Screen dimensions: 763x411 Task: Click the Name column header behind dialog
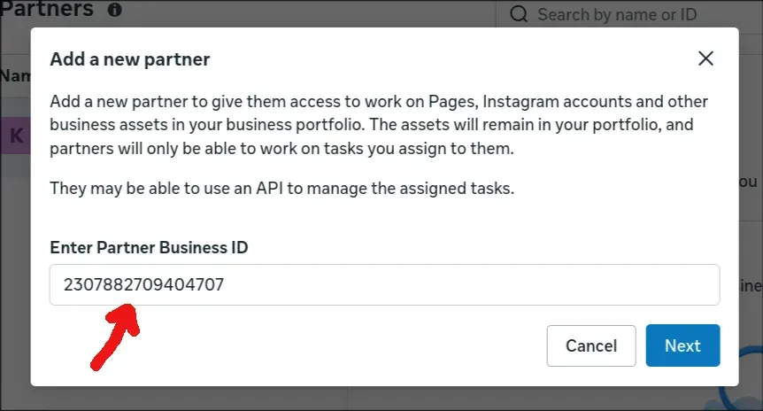(x=15, y=75)
